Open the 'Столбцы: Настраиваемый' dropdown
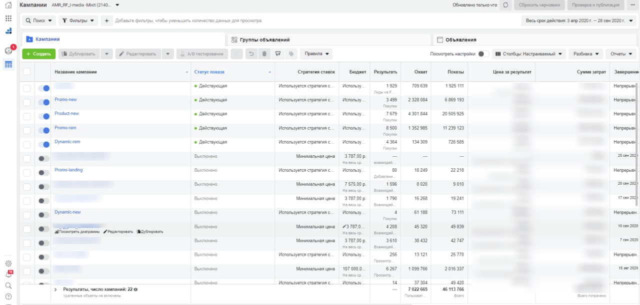 [x=529, y=54]
